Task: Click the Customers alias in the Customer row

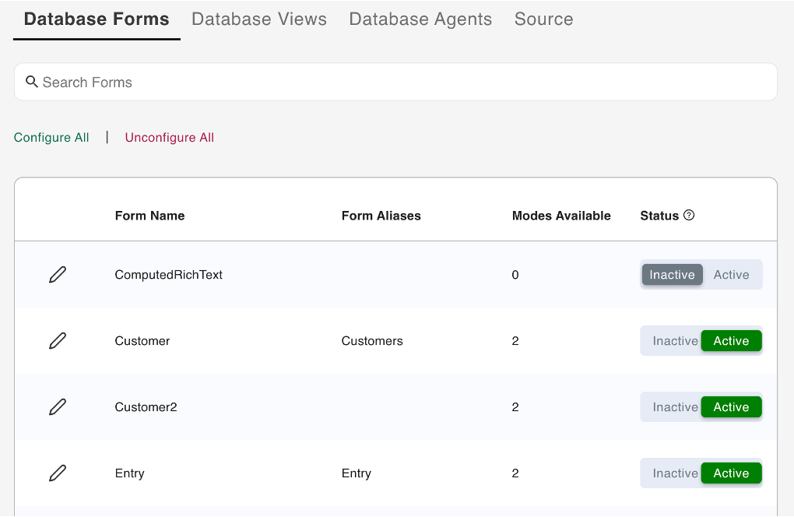Action: (x=372, y=341)
